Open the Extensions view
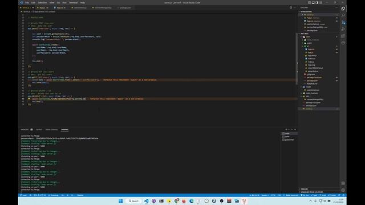Screen dimensions: 365x205 coord(343,36)
